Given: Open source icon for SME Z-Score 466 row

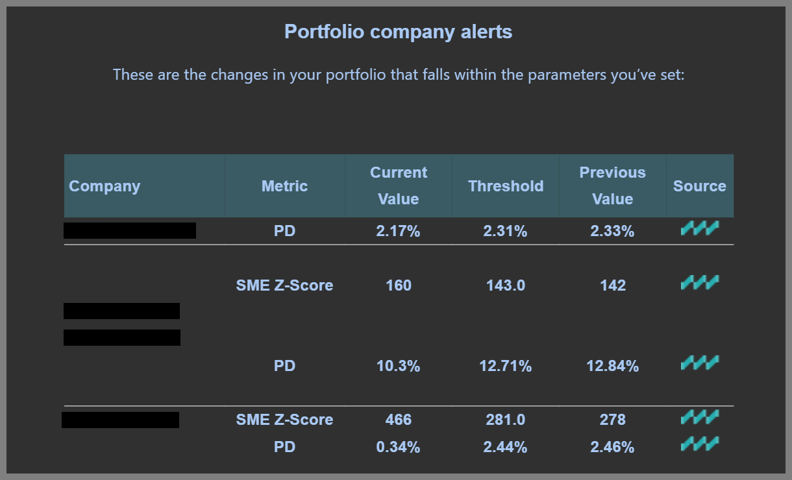Looking at the screenshot, I should click(700, 416).
